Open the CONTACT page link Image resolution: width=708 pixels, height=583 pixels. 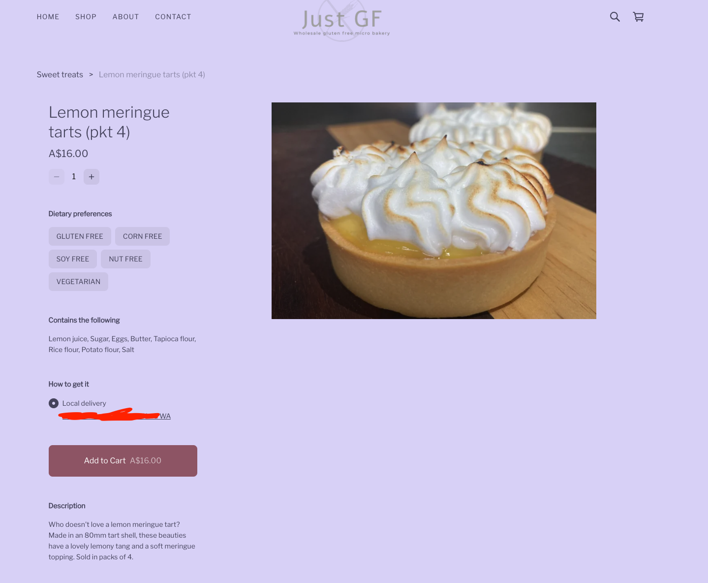tap(173, 17)
